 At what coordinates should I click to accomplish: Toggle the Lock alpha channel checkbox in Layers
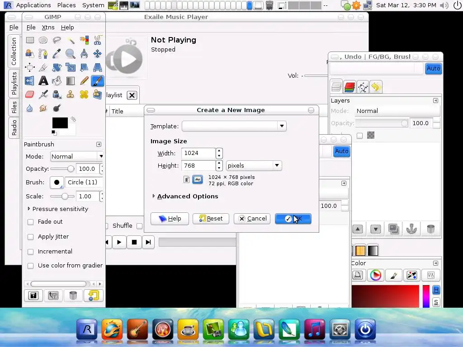359,136
